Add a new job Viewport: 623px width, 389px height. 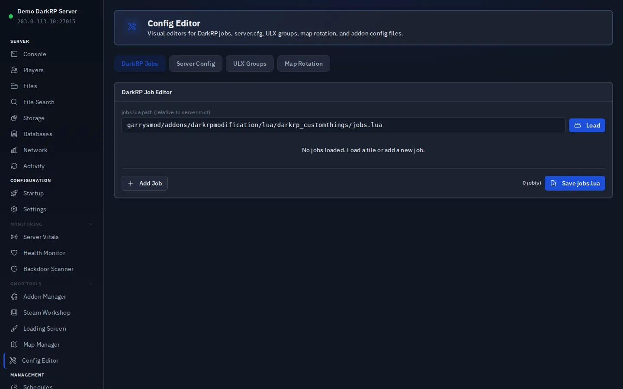(145, 183)
